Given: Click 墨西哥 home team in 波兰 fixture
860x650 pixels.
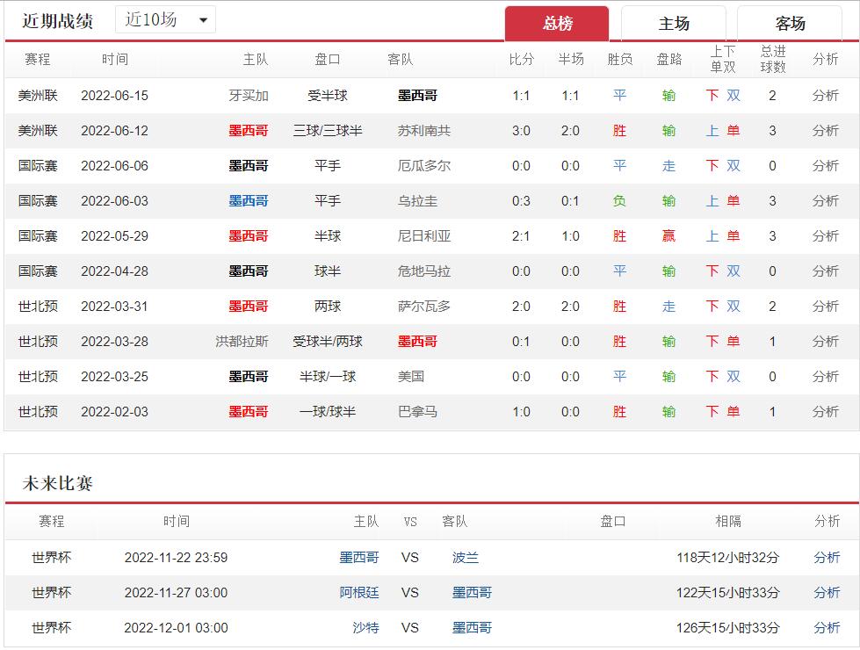Looking at the screenshot, I should tap(358, 557).
